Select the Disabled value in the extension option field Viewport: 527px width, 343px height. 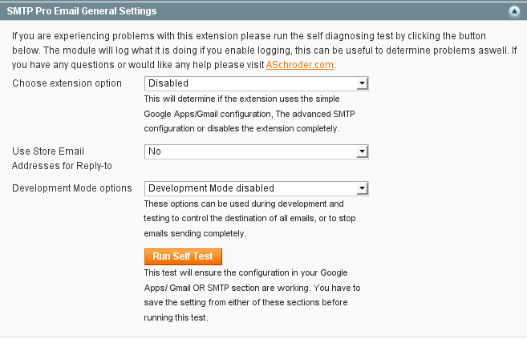point(168,83)
